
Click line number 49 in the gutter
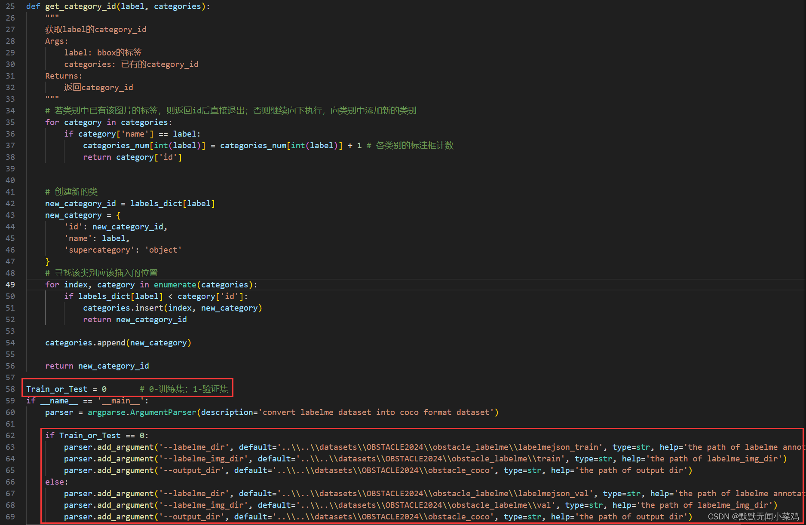coord(10,285)
